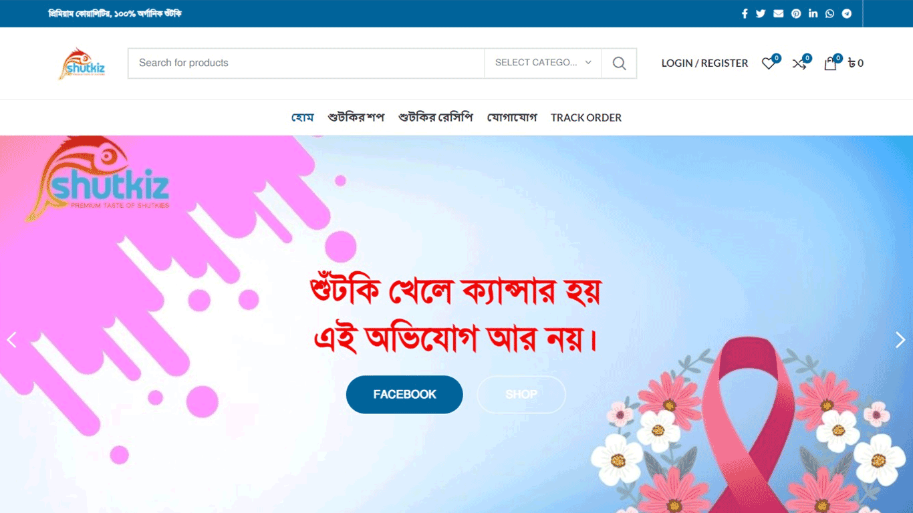This screenshot has width=913, height=513.
Task: Click the email envelope icon in top bar
Action: pos(779,13)
